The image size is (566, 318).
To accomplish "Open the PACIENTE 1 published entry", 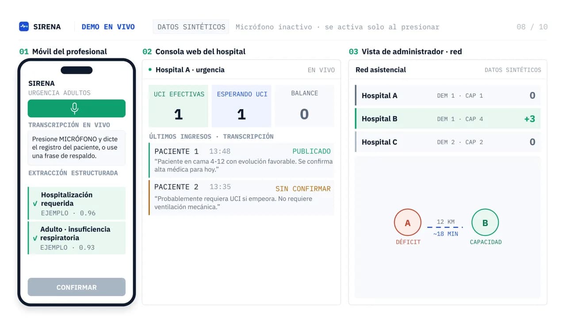I will 241,160.
